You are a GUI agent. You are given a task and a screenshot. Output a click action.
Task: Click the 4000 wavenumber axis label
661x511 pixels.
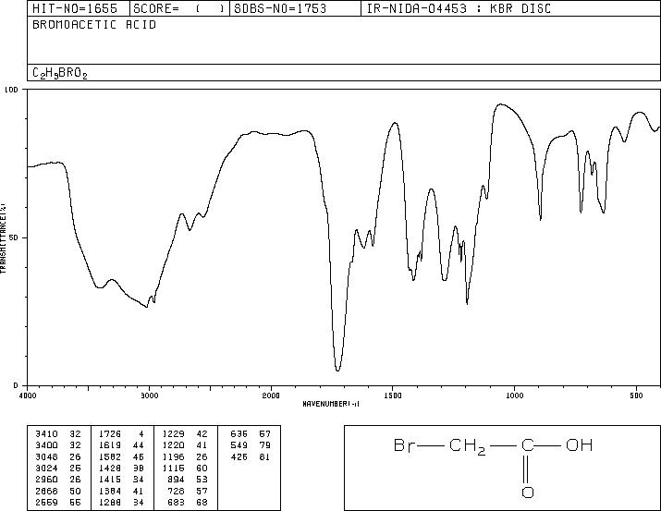pos(28,395)
